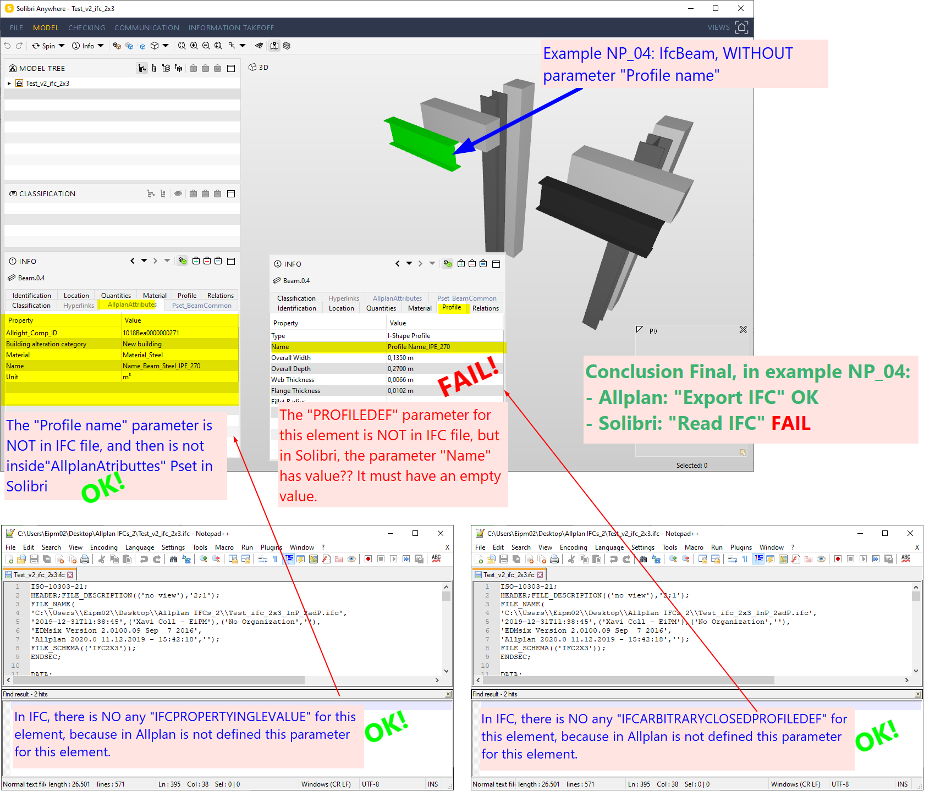Select the Name row in AllplanAttributes table

[x=121, y=366]
